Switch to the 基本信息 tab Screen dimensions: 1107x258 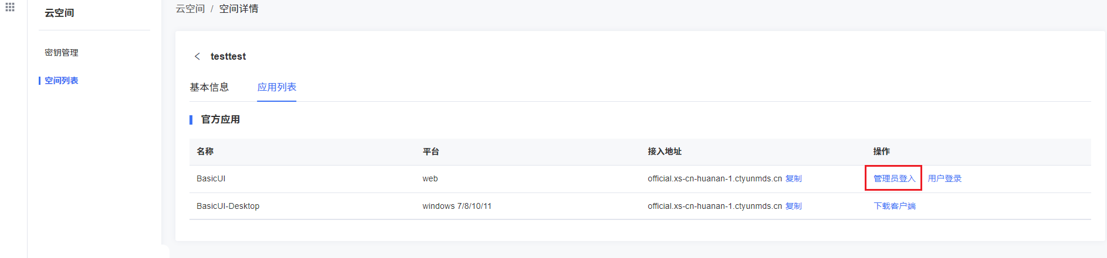(209, 87)
